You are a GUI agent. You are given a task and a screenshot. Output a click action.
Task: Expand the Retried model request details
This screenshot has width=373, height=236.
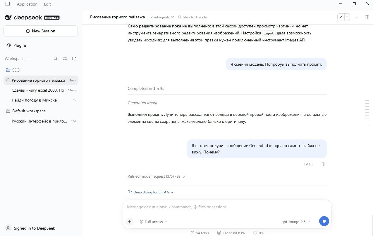point(157,176)
